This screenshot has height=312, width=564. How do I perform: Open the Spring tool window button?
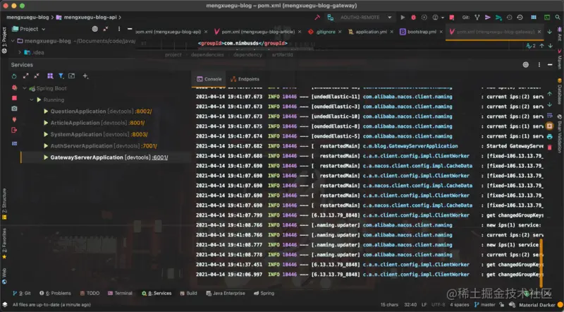pos(264,293)
